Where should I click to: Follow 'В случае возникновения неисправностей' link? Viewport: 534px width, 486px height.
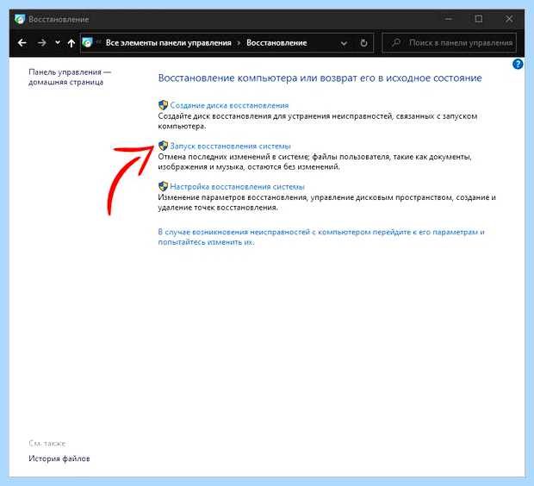click(321, 237)
